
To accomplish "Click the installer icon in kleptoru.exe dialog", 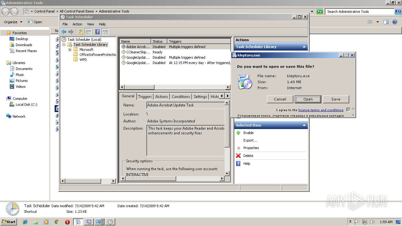I will click(x=245, y=82).
